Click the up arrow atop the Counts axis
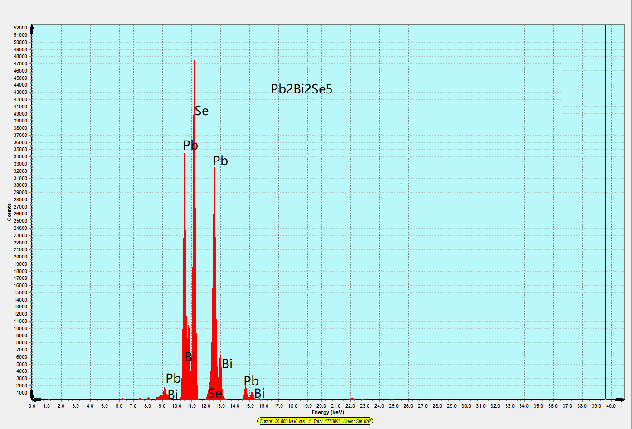Viewport: 632px width, 429px height. [32, 28]
